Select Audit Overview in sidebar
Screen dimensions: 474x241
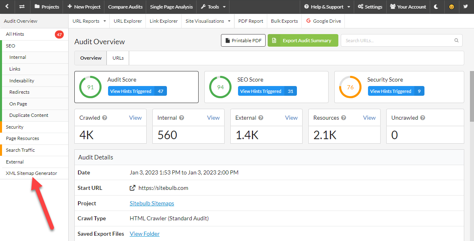tap(34, 21)
